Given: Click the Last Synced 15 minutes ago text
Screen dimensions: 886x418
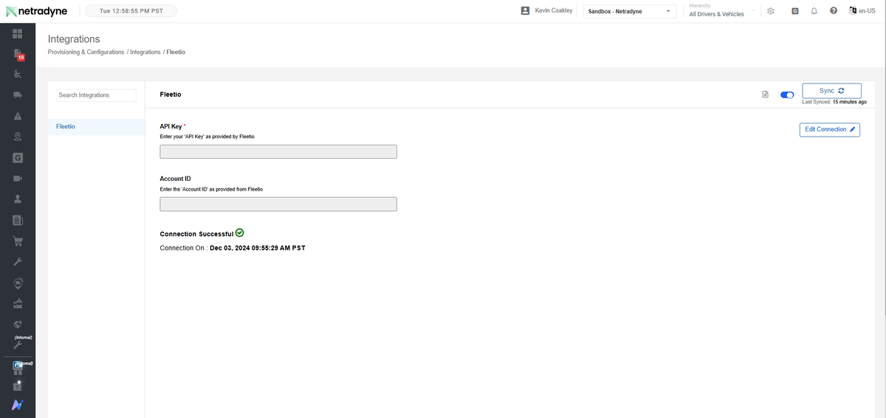Looking at the screenshot, I should [x=834, y=102].
